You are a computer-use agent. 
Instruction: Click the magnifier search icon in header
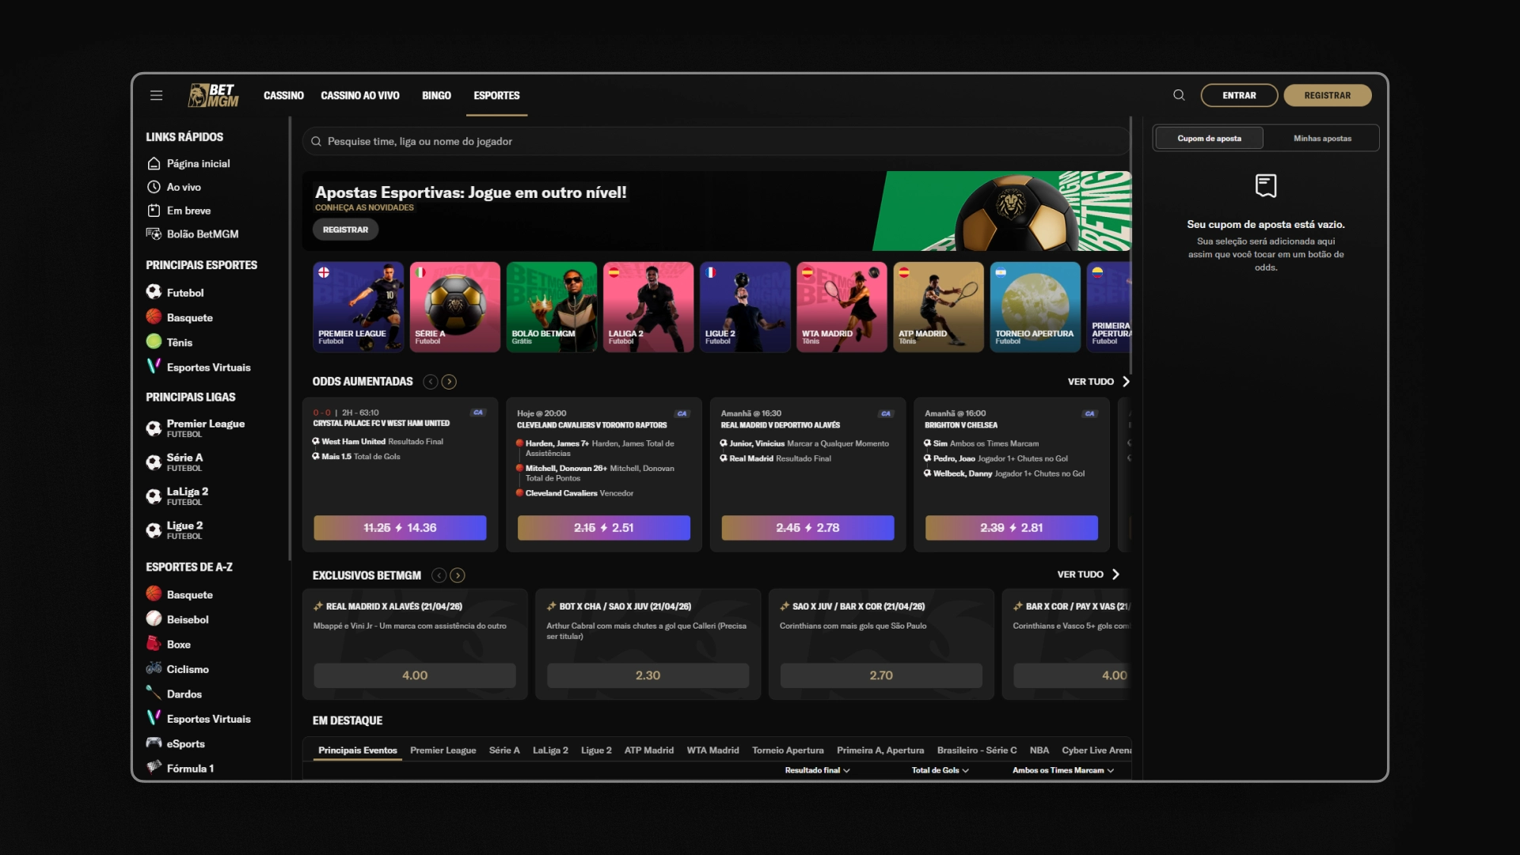click(x=1179, y=96)
